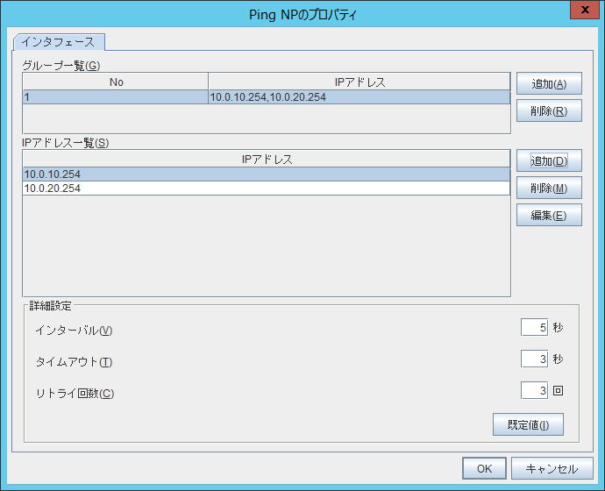
Task: Select IP address row 10.0.20.254
Action: pyautogui.click(x=267, y=188)
